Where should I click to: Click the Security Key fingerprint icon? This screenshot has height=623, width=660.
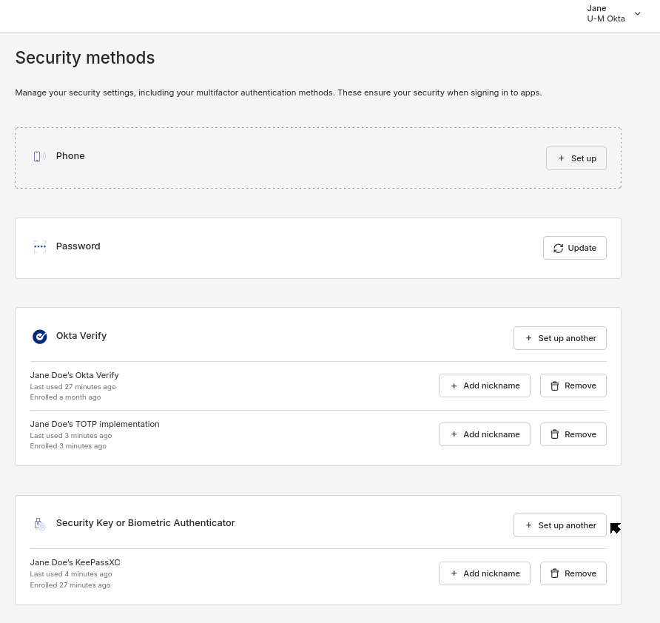pyautogui.click(x=40, y=523)
